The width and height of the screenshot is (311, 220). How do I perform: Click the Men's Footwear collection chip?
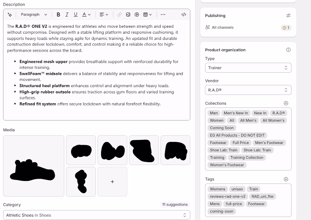[x=269, y=143]
